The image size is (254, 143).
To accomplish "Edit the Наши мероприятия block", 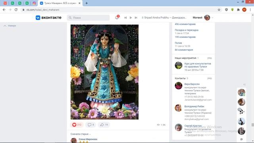I will [210, 58].
